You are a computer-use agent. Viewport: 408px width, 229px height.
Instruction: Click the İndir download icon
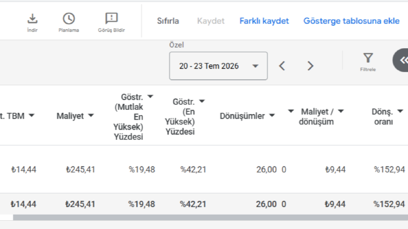(32, 19)
